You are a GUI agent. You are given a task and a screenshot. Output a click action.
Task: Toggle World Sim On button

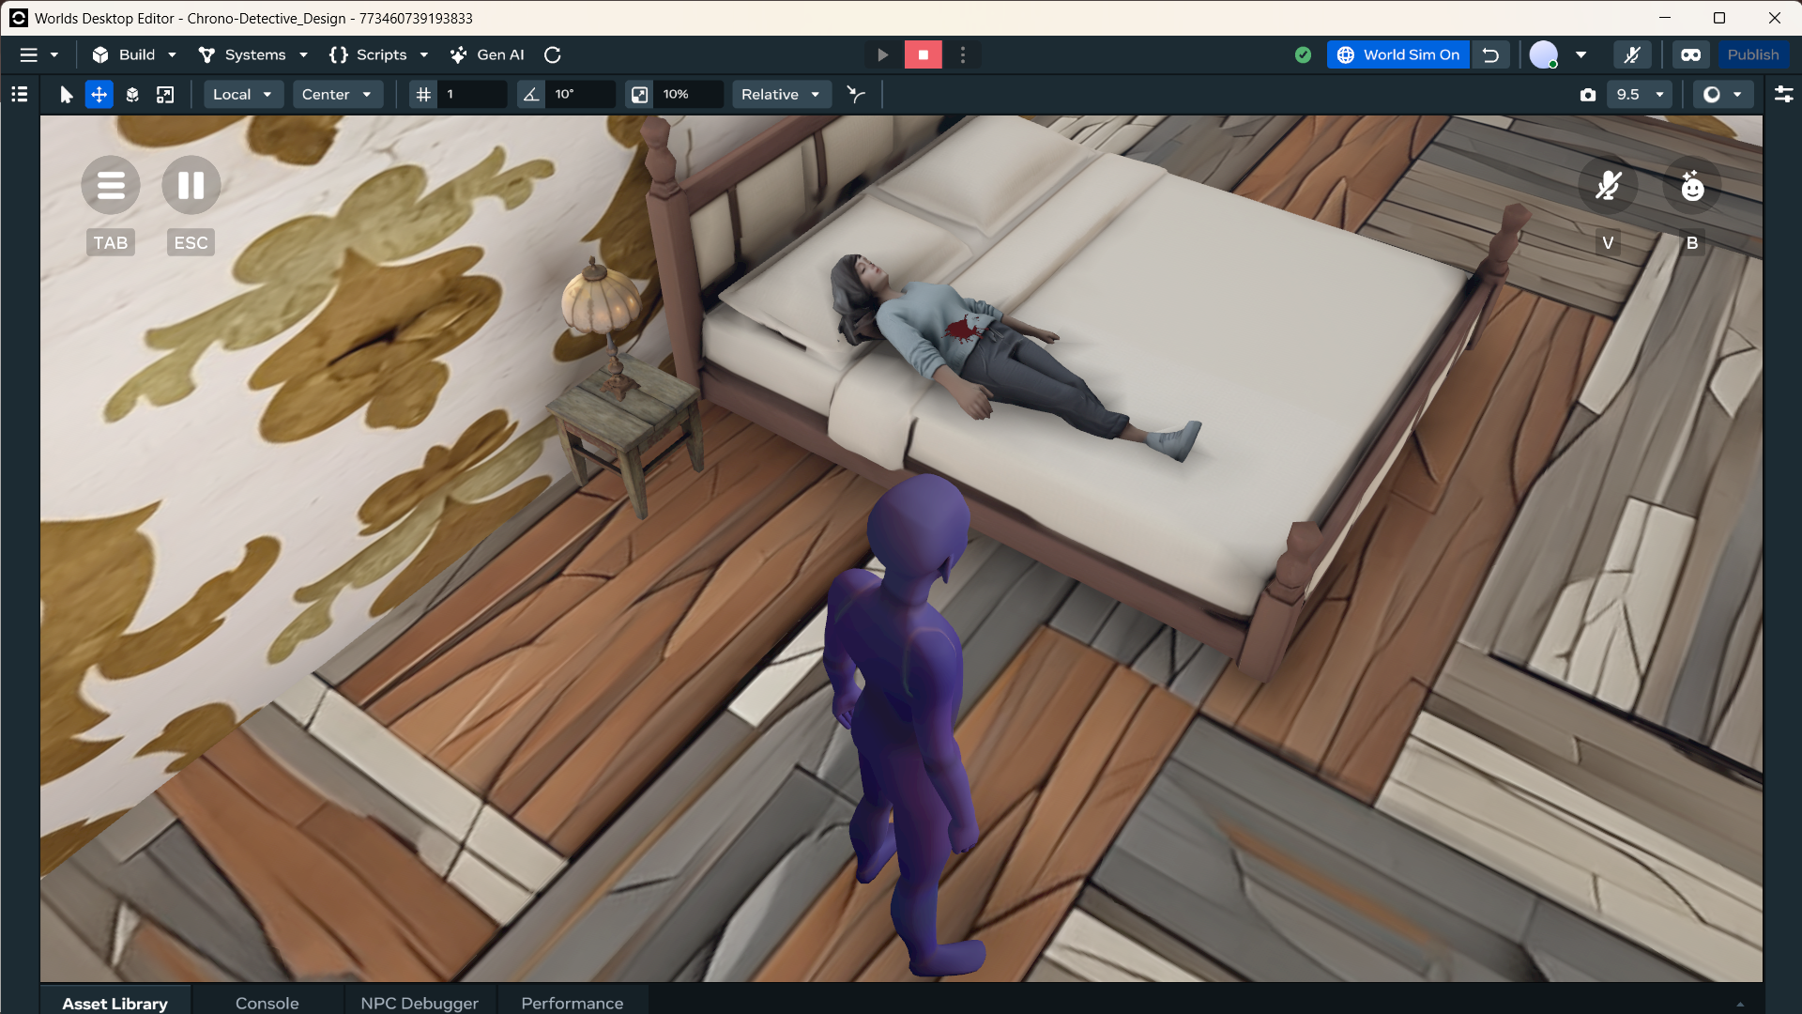[1398, 55]
